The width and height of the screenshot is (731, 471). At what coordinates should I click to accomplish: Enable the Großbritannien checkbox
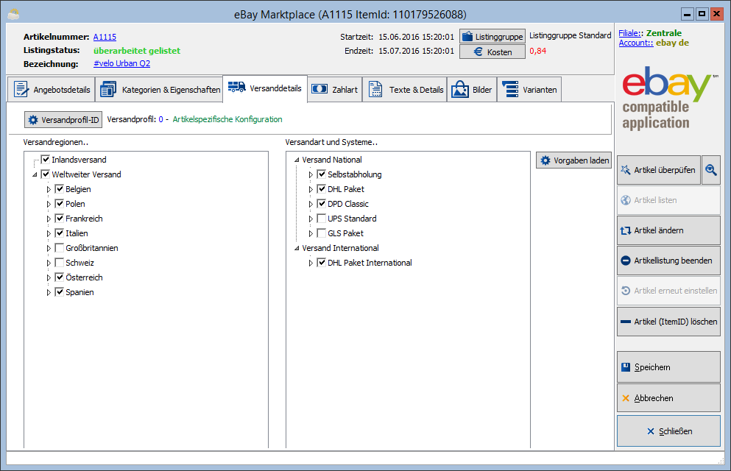click(x=59, y=247)
